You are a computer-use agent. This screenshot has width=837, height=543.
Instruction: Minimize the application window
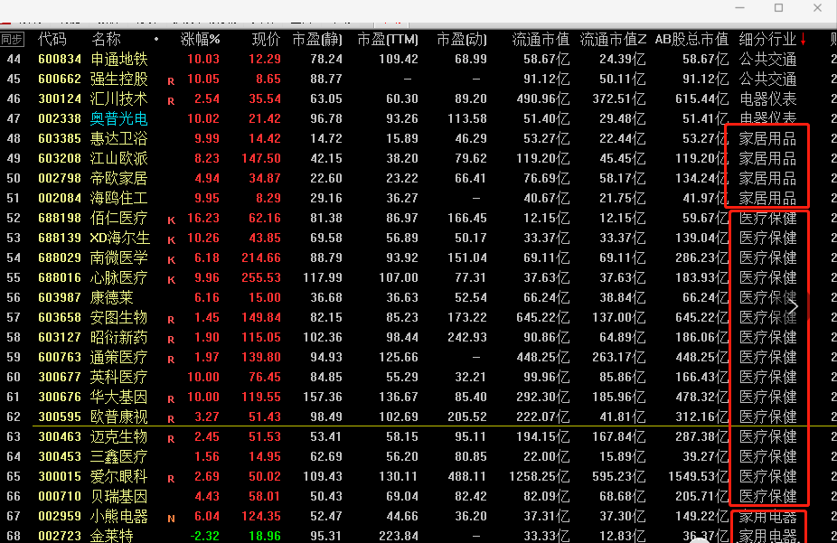[x=740, y=8]
